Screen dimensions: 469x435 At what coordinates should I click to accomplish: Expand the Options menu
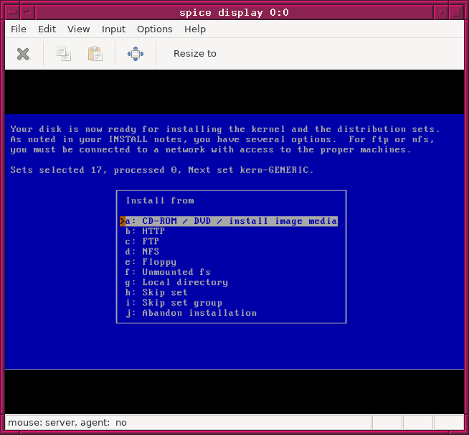[155, 29]
